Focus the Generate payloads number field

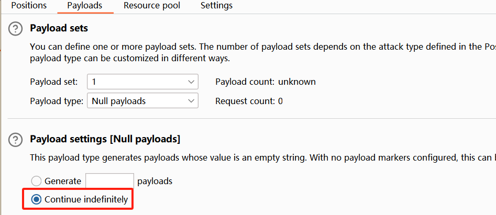pos(109,182)
